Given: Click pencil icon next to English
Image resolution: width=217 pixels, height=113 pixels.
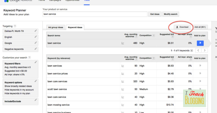Looking at the screenshot, I should [36, 37].
